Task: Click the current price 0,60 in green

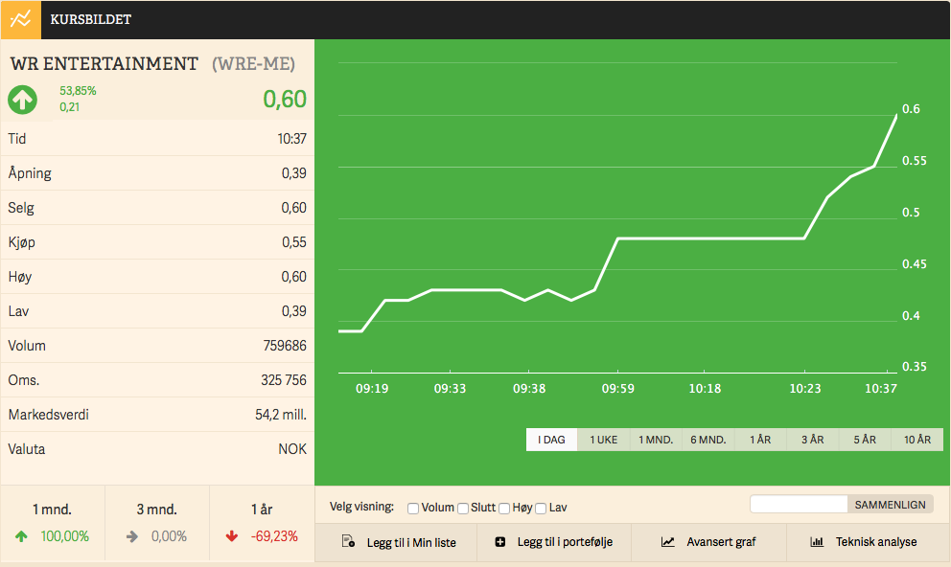Action: tap(285, 100)
